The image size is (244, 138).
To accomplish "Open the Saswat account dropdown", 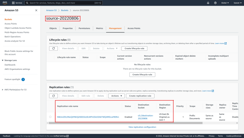I will [237, 3].
